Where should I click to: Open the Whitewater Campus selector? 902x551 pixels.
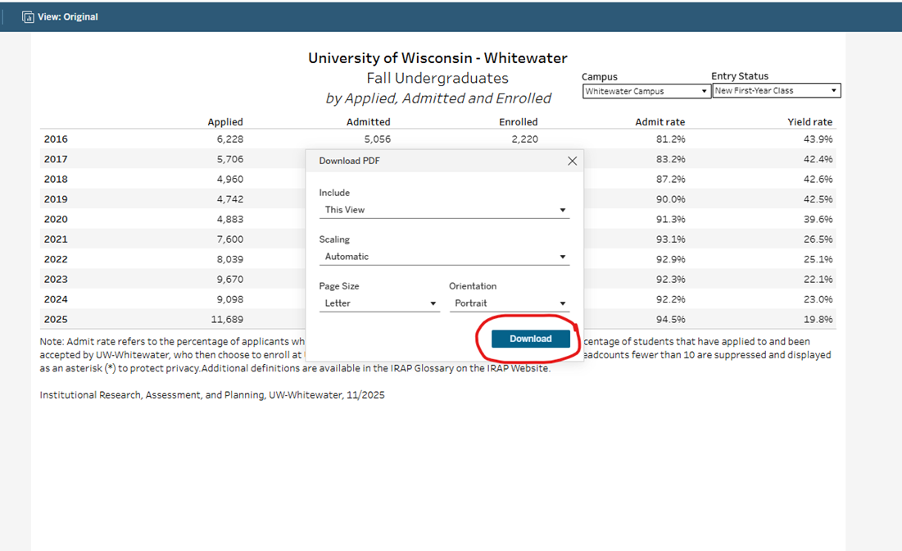pyautogui.click(x=646, y=90)
